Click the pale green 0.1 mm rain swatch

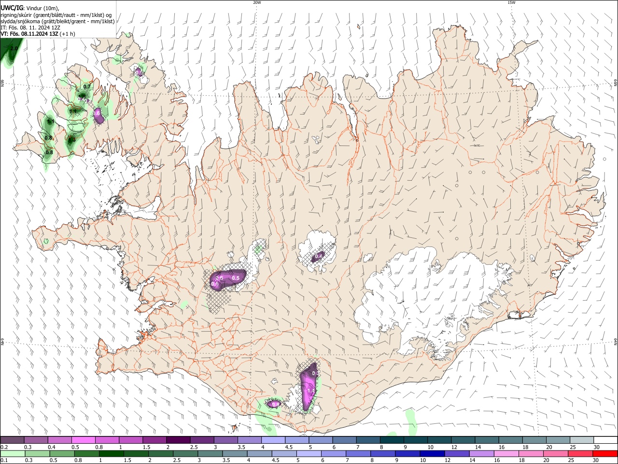(x=13, y=453)
